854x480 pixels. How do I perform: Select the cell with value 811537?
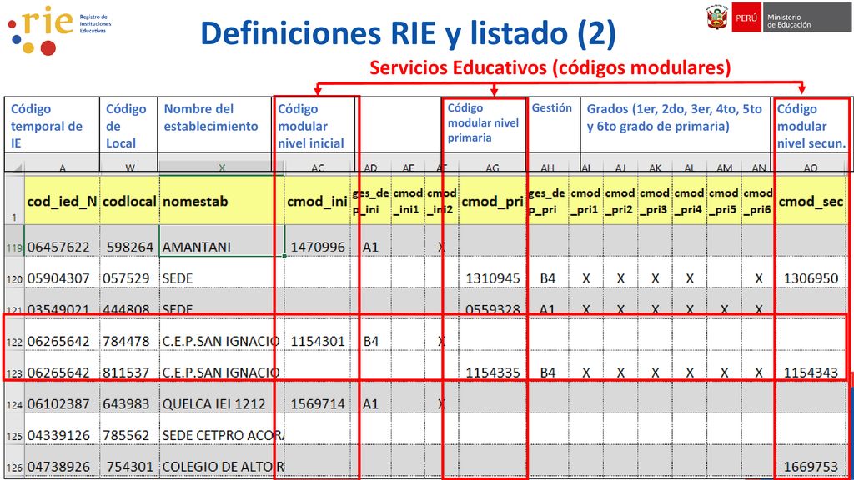129,367
